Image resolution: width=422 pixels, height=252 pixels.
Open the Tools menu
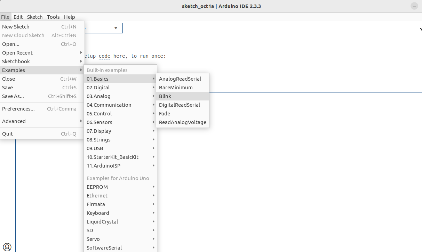coord(53,17)
